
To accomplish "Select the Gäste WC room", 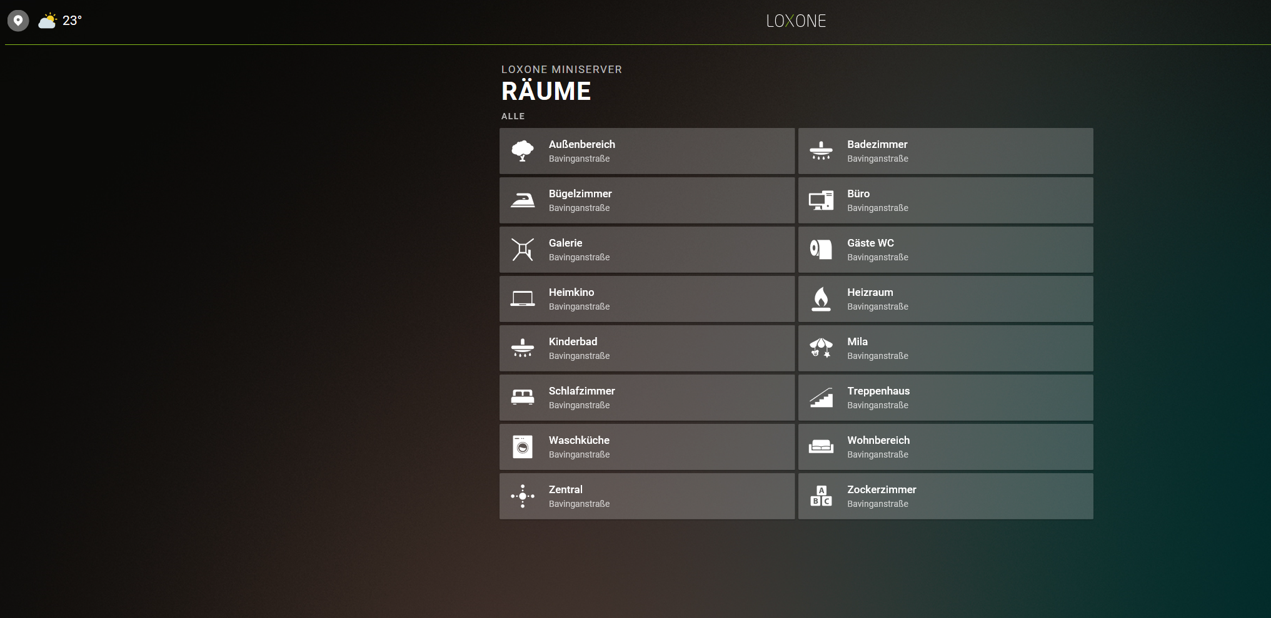I will 945,250.
